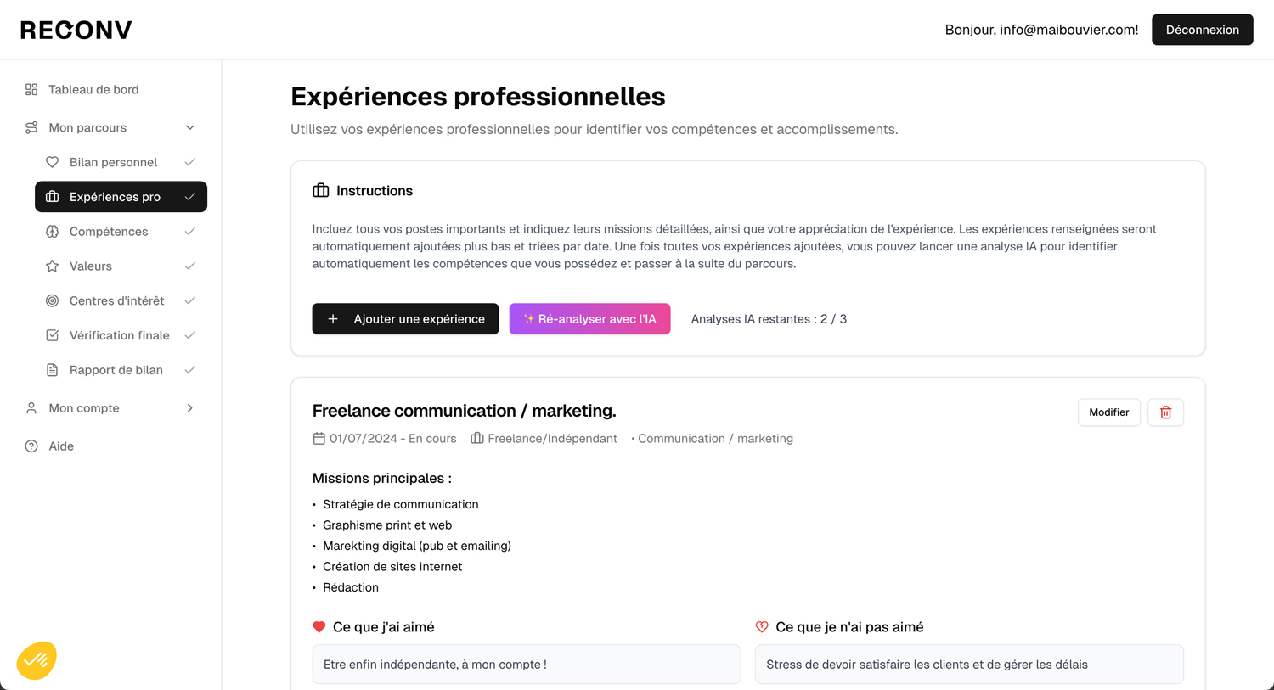Click the Ajouter une expérience button

(x=405, y=319)
